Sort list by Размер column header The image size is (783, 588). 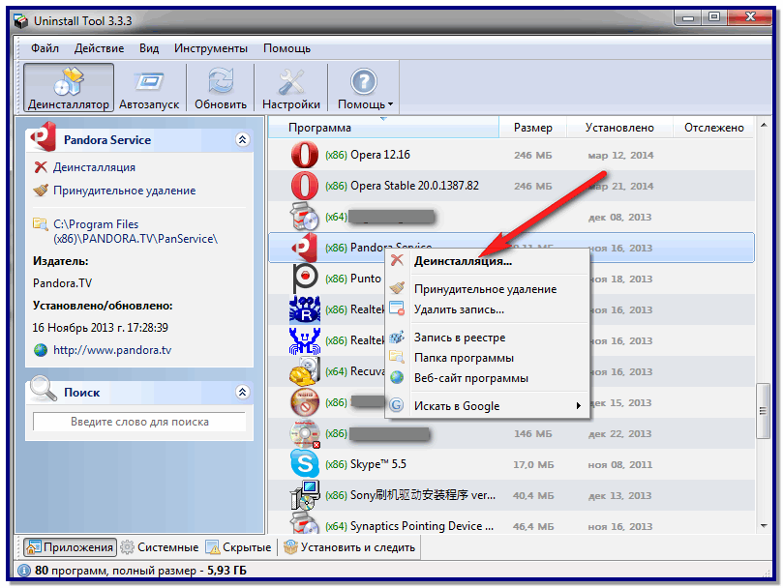[533, 128]
